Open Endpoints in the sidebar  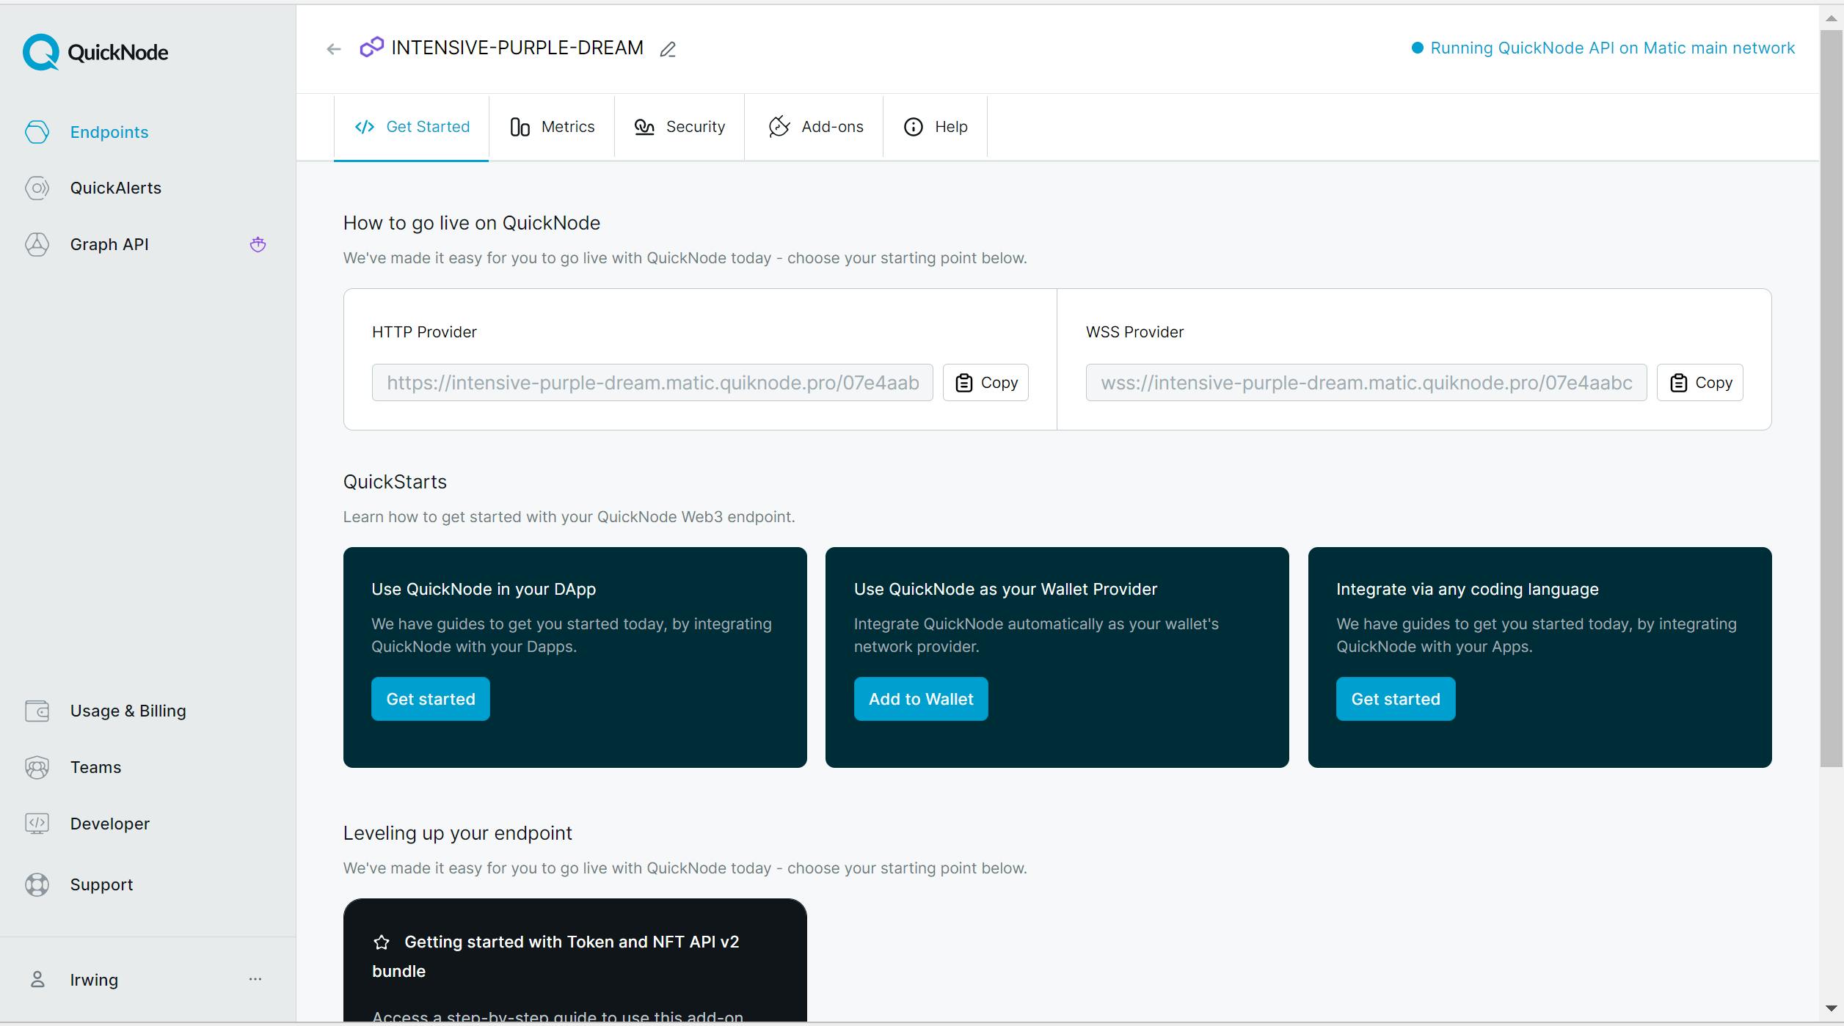[x=109, y=132]
